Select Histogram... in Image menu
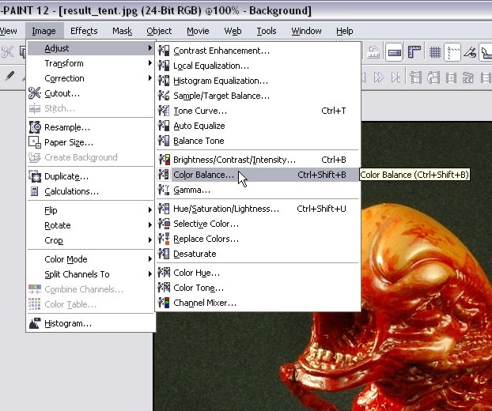The image size is (492, 411). pos(91,323)
